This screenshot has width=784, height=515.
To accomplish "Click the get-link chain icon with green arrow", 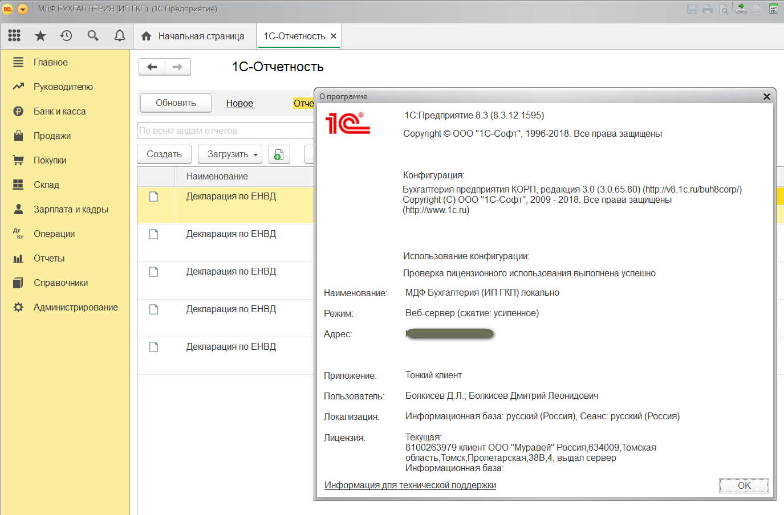I will pos(741,9).
